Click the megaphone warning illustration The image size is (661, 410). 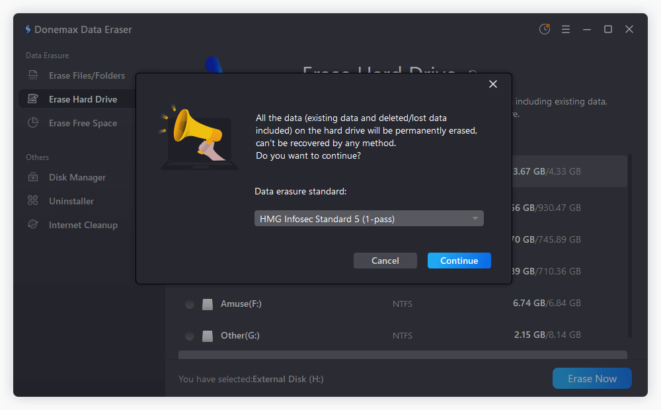click(200, 137)
